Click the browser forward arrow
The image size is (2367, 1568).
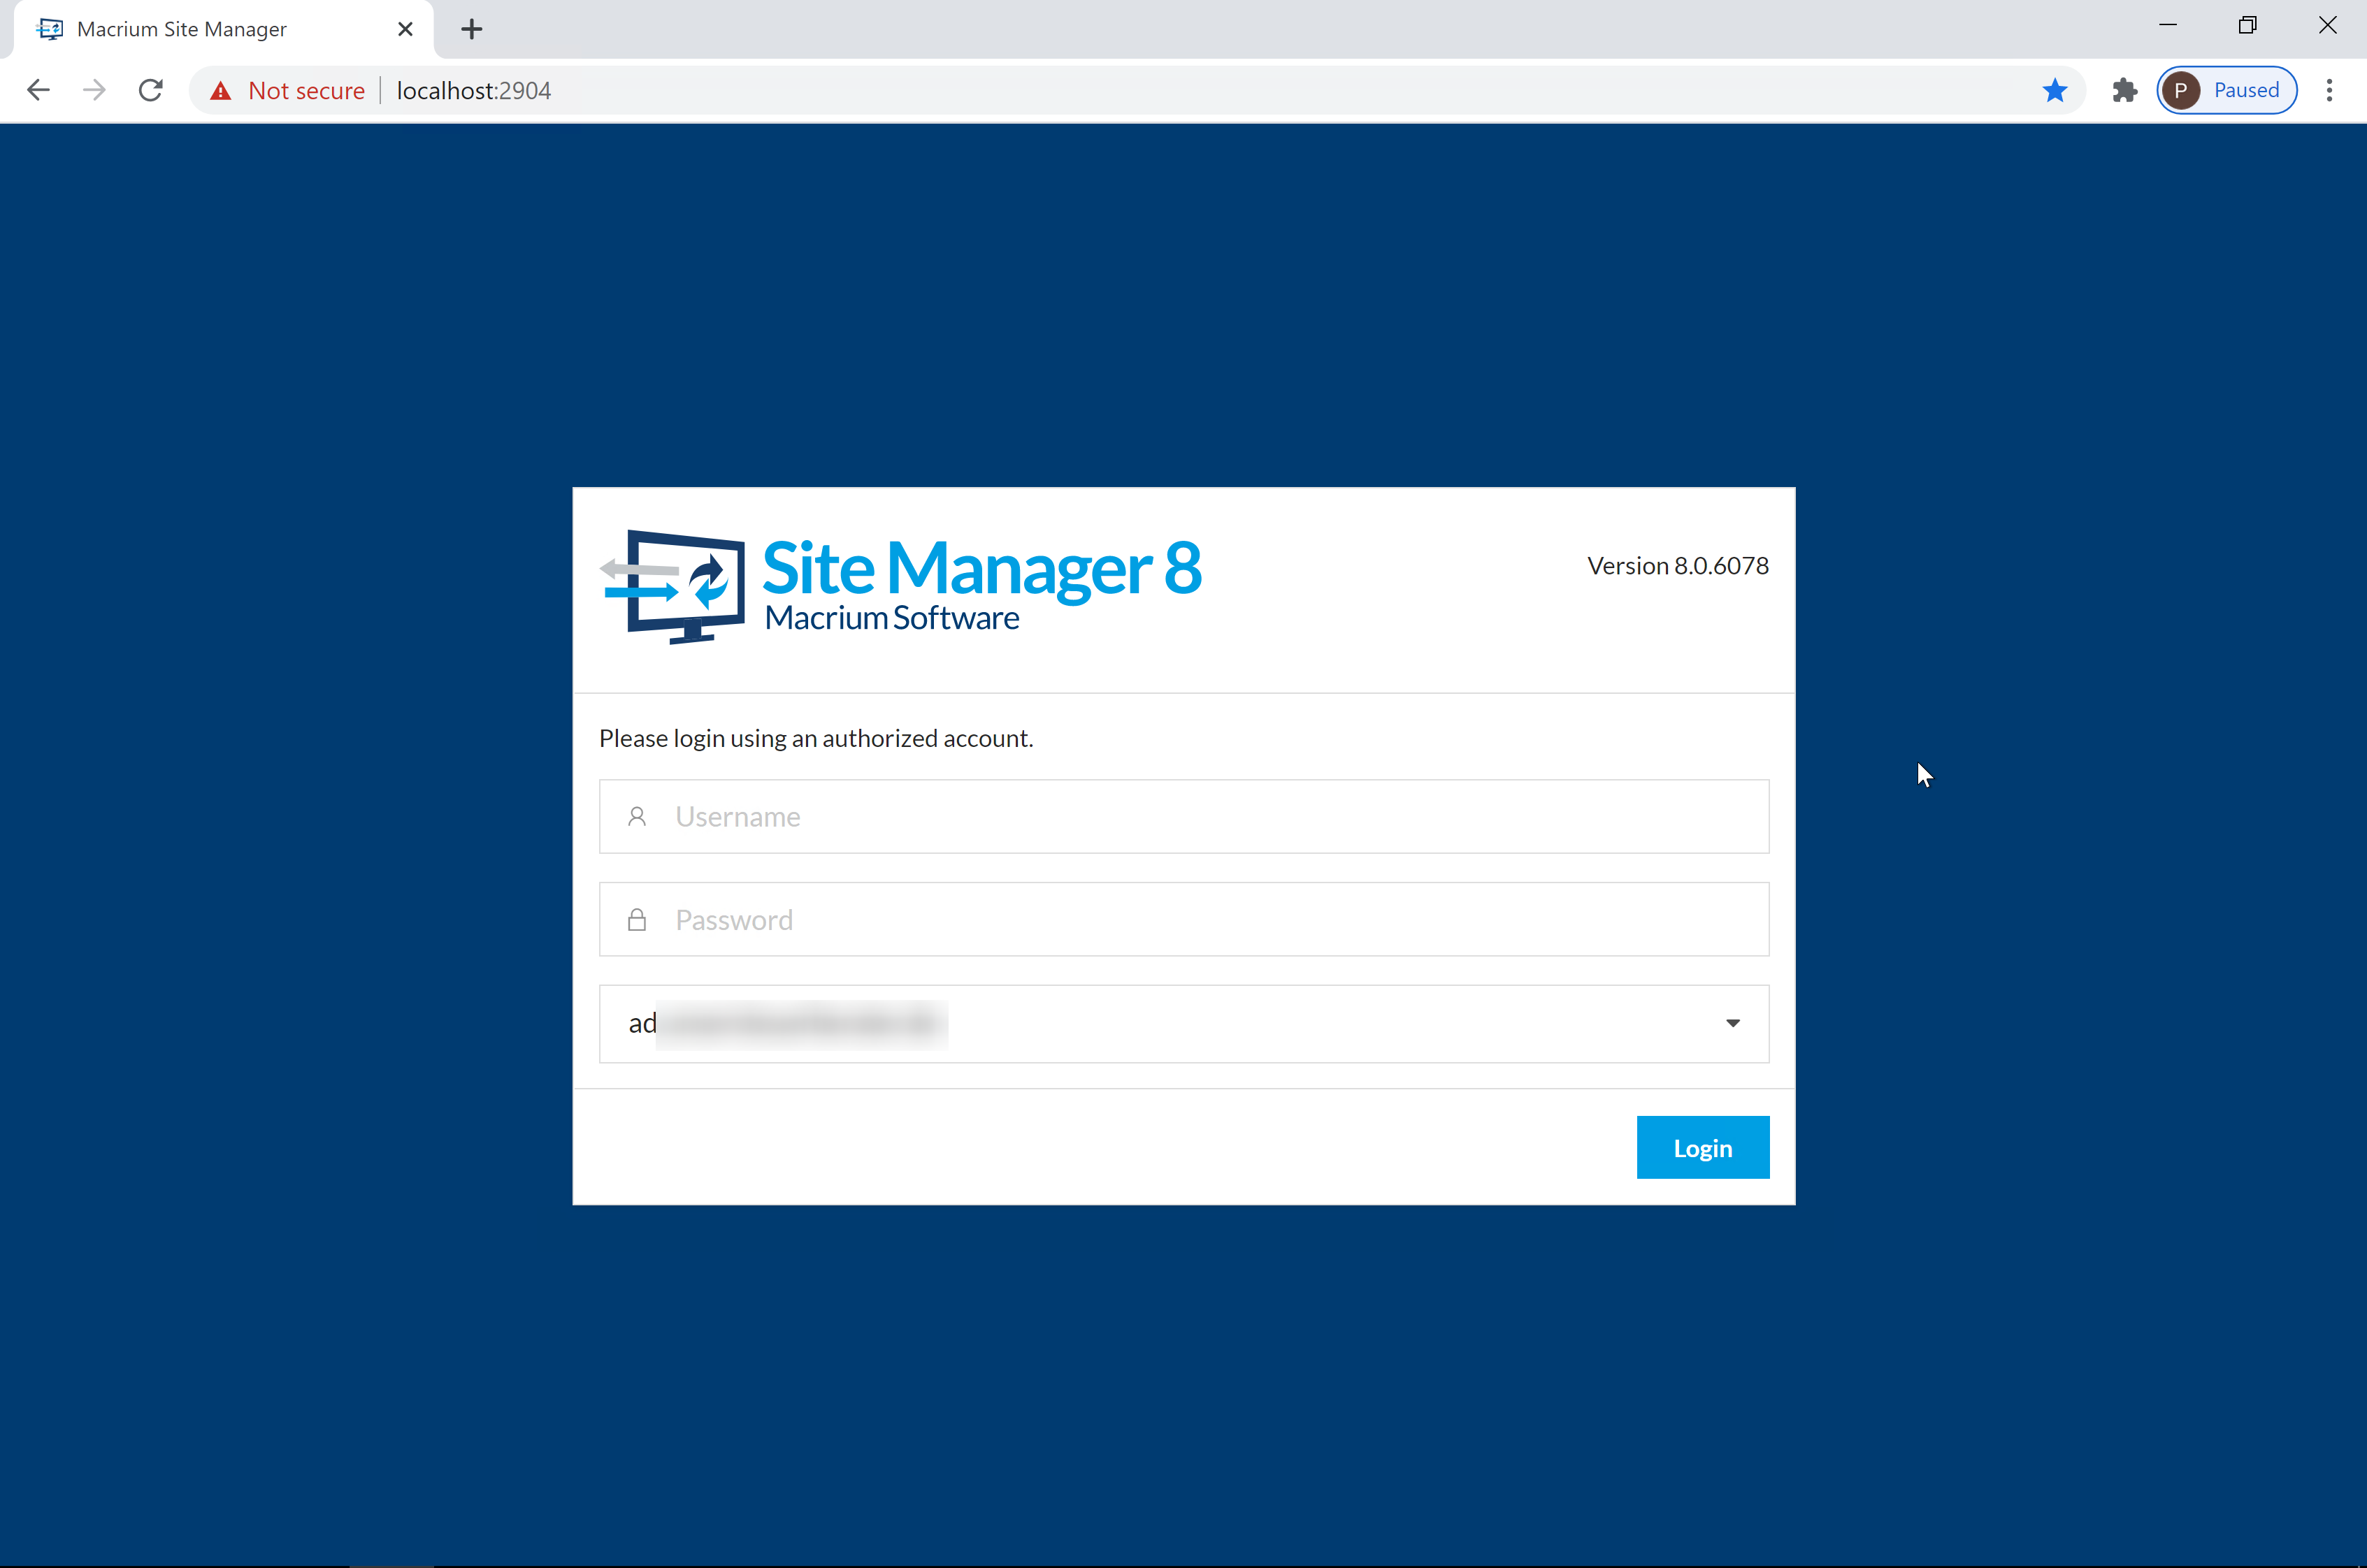tap(94, 90)
